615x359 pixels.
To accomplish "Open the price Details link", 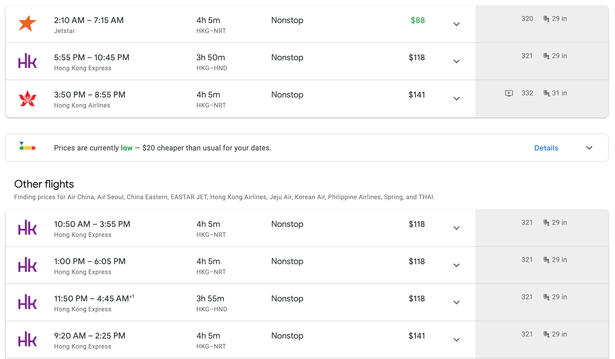I will coord(546,148).
